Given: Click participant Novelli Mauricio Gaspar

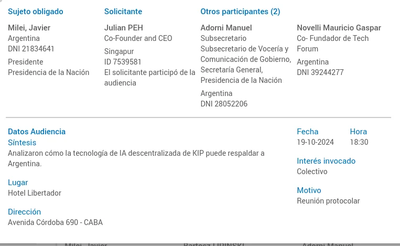Looking at the screenshot, I should 339,28.
